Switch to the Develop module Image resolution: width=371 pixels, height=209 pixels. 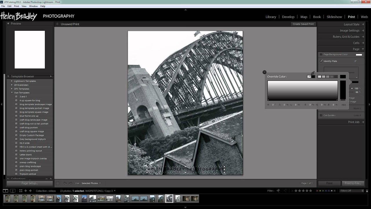[x=288, y=17]
